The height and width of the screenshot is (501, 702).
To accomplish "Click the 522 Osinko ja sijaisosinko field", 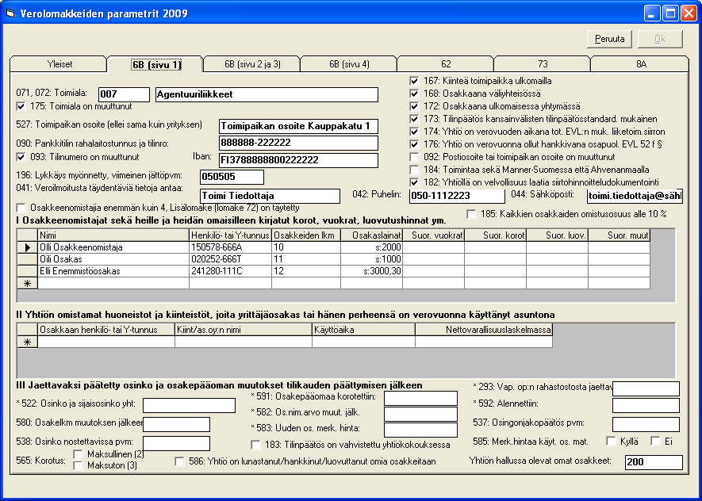I will 189,405.
